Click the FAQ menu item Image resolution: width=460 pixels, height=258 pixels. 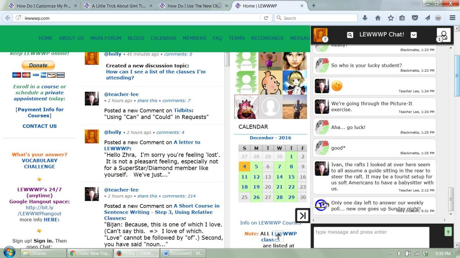click(x=217, y=38)
